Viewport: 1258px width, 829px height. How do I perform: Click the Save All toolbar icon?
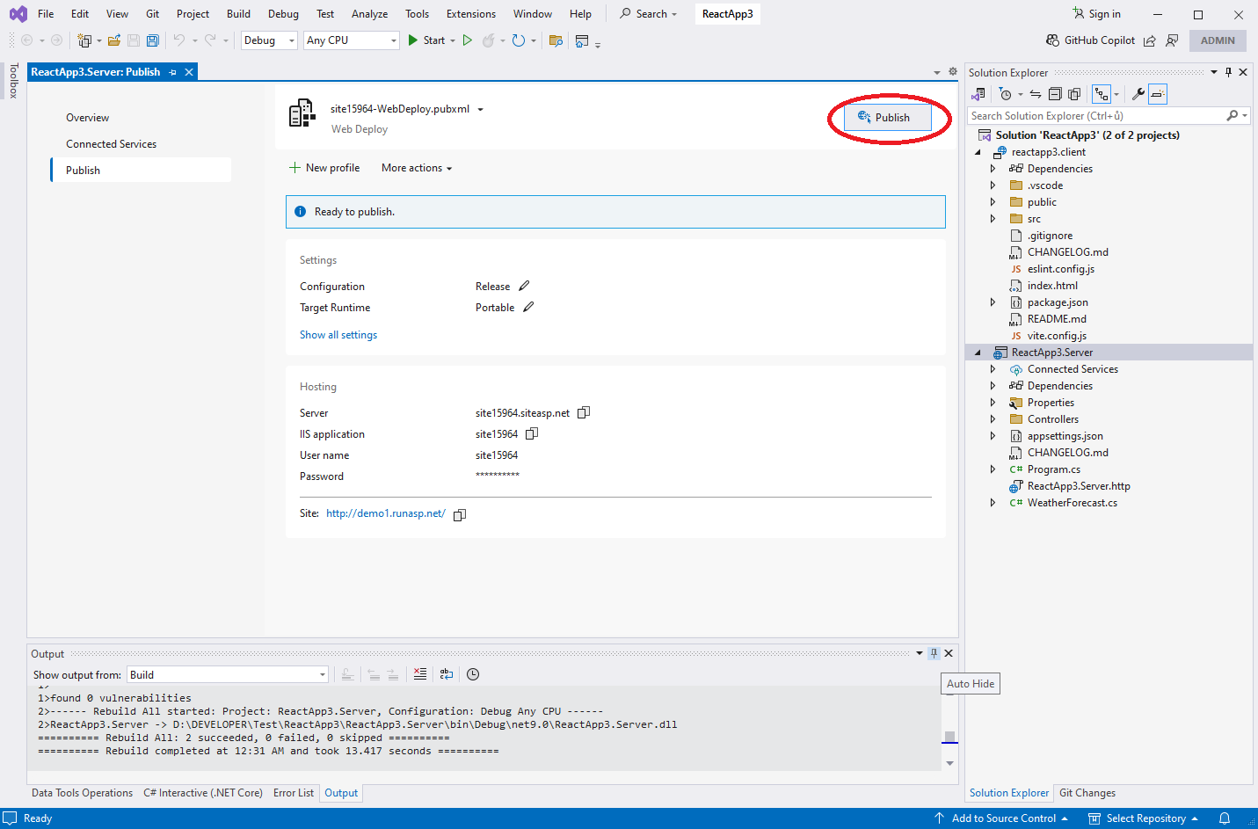153,40
